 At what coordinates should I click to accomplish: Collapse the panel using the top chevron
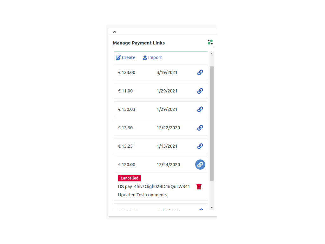click(115, 31)
